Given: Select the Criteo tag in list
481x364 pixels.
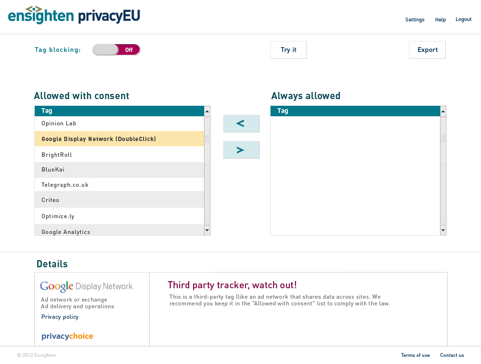Looking at the screenshot, I should 119,200.
